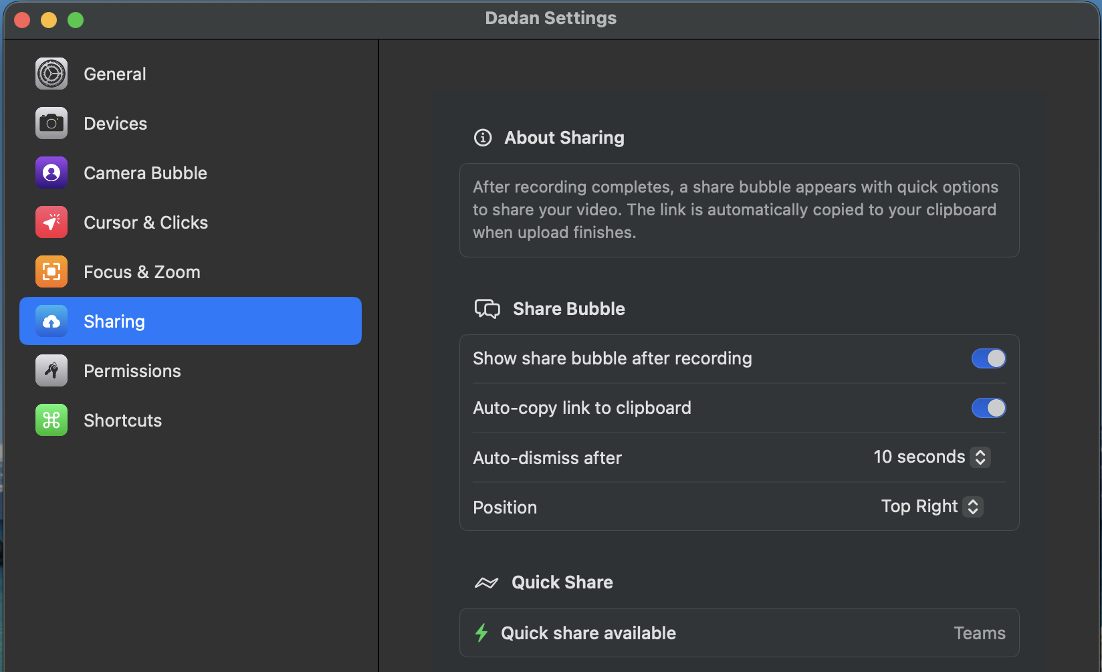Click the Camera Bubble icon
1102x672 pixels.
pyautogui.click(x=51, y=173)
